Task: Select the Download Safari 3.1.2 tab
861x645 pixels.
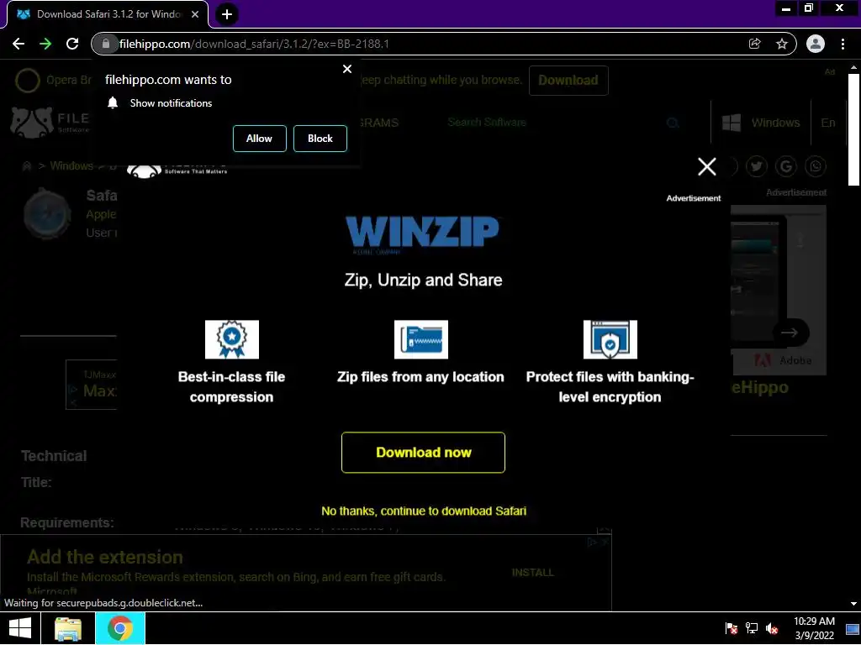Action: 108,14
